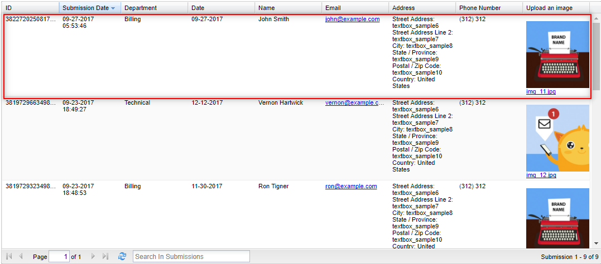Go to previous page of submissions
Screen dimensions: 601x264
(x=21, y=256)
